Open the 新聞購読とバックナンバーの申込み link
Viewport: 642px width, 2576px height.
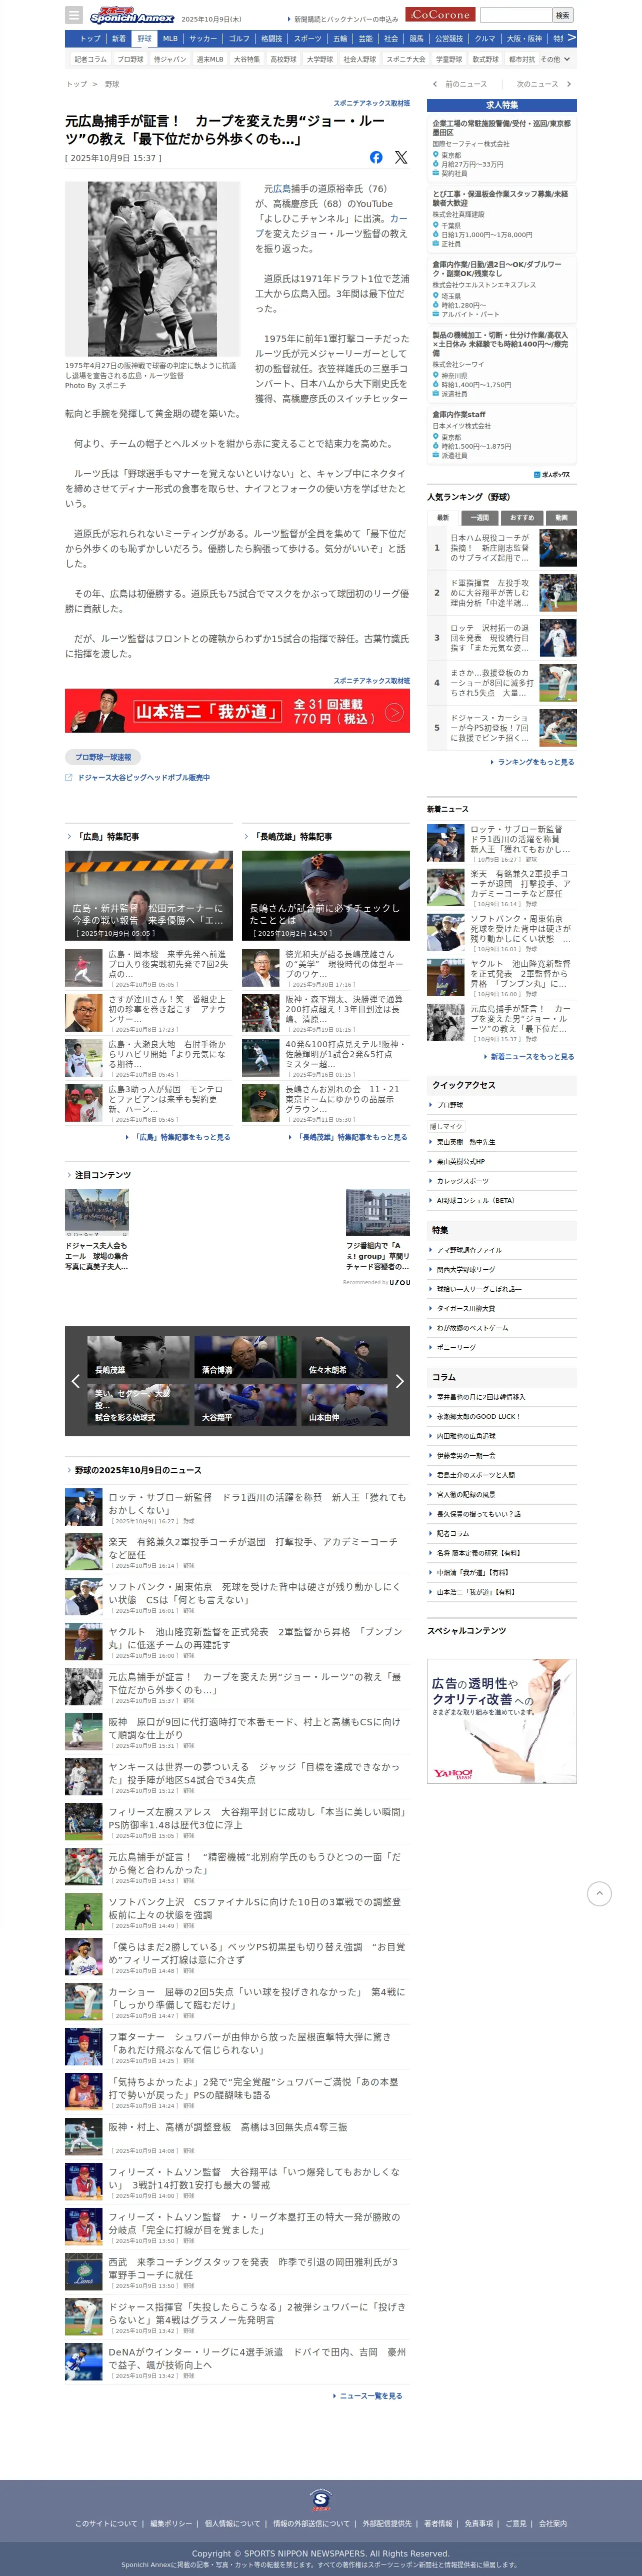(345, 19)
